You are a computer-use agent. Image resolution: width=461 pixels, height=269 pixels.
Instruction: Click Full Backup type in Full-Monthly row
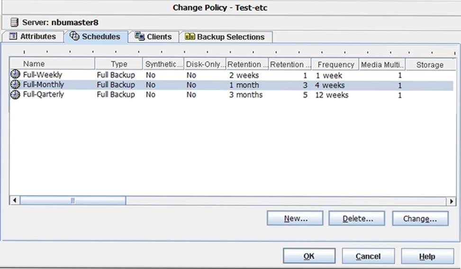point(116,85)
